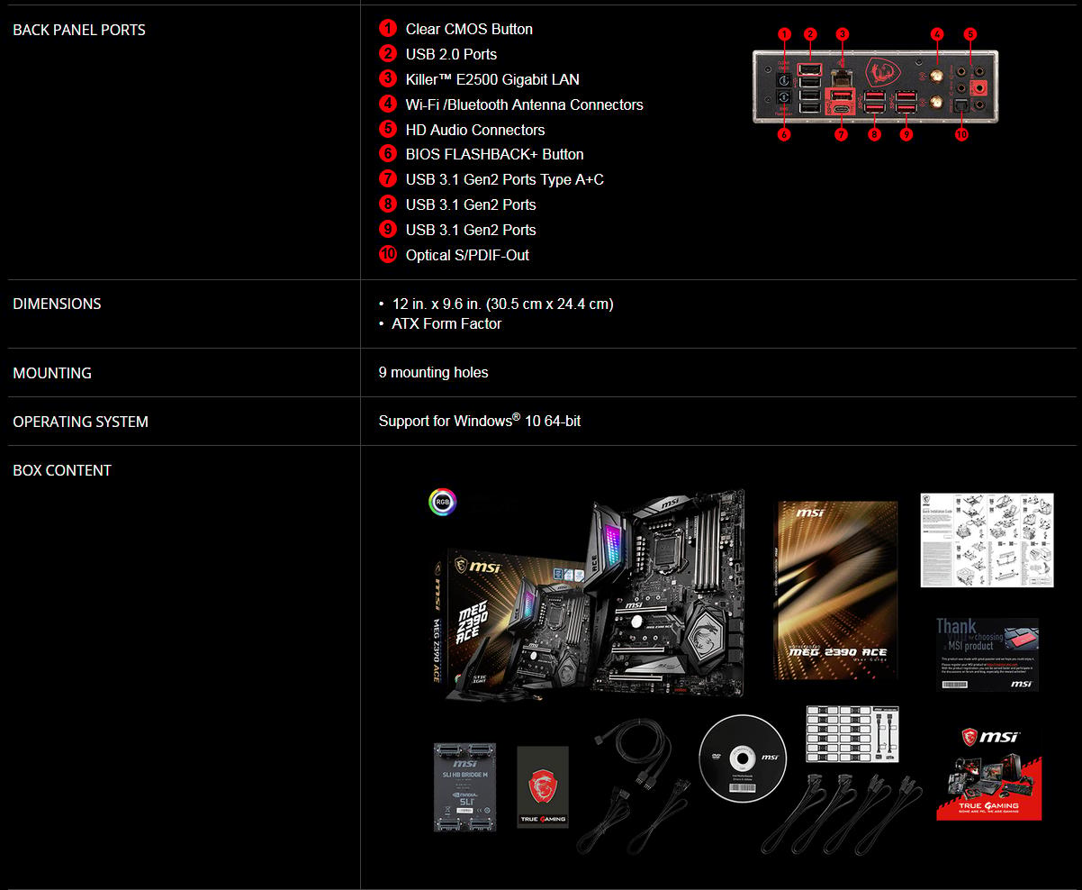Click the red number 1 badge beside Clear CMOS Button
1082x890 pixels.
tap(388, 28)
